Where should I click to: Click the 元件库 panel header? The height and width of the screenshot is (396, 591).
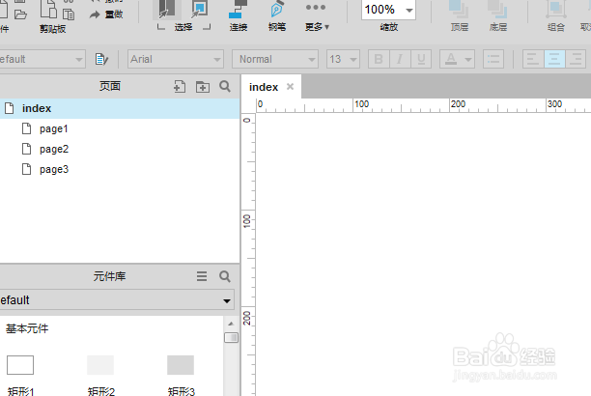(109, 276)
